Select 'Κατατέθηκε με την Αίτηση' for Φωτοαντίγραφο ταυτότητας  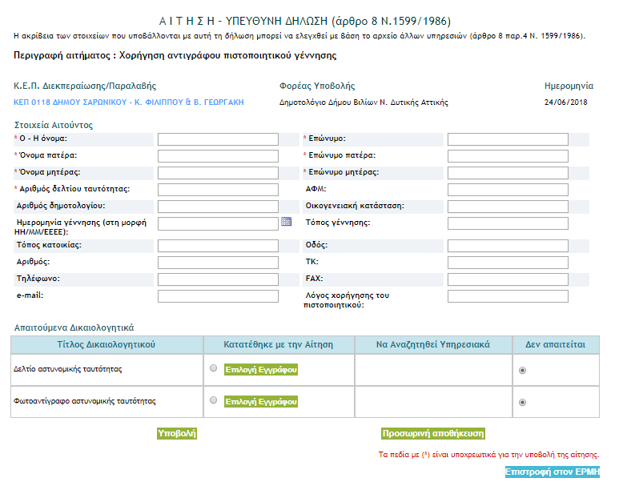click(213, 400)
